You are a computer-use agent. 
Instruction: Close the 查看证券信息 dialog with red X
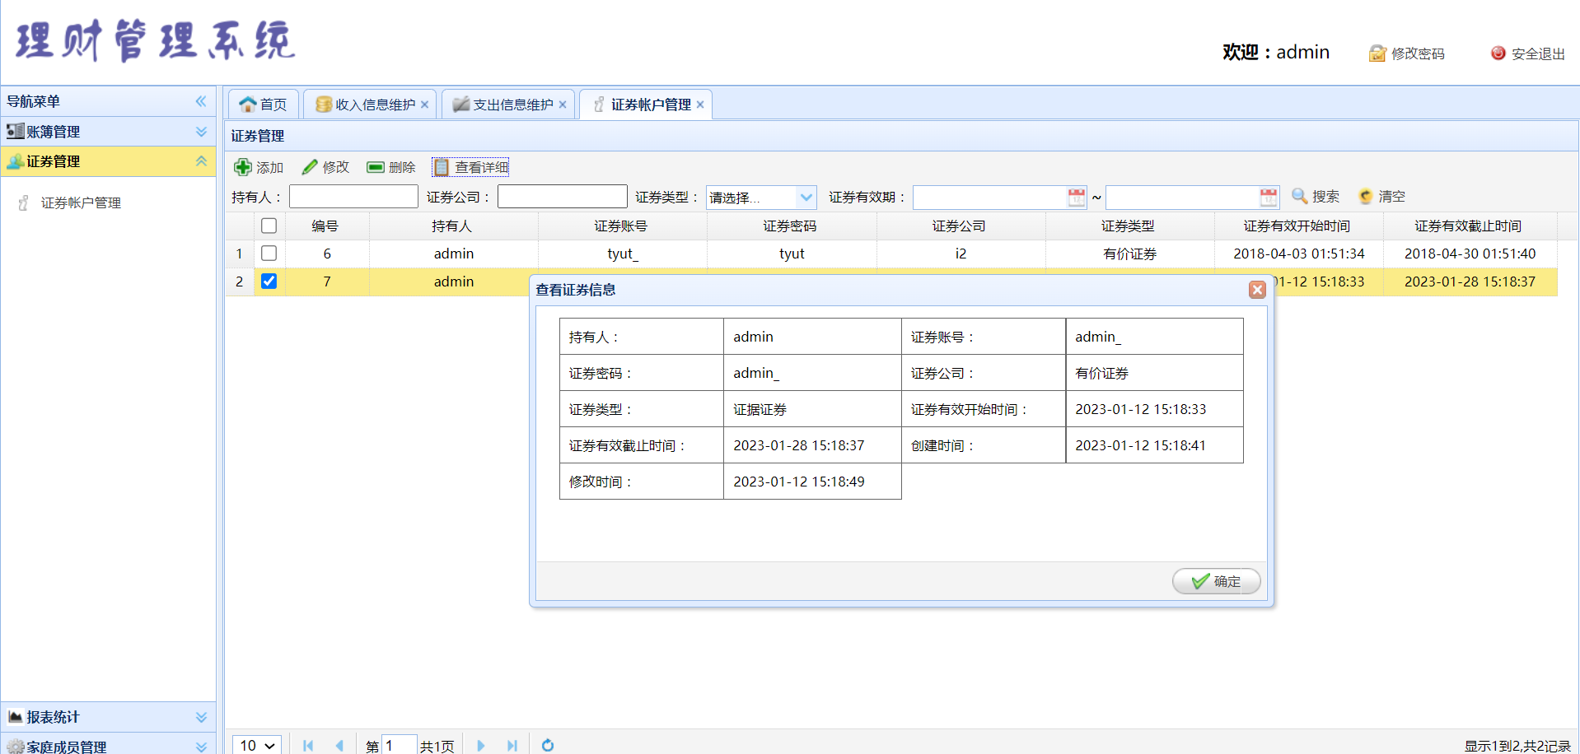point(1257,290)
